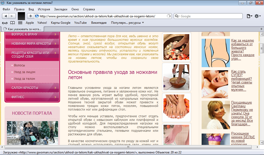Open the foot bath bowl photo

176,77
